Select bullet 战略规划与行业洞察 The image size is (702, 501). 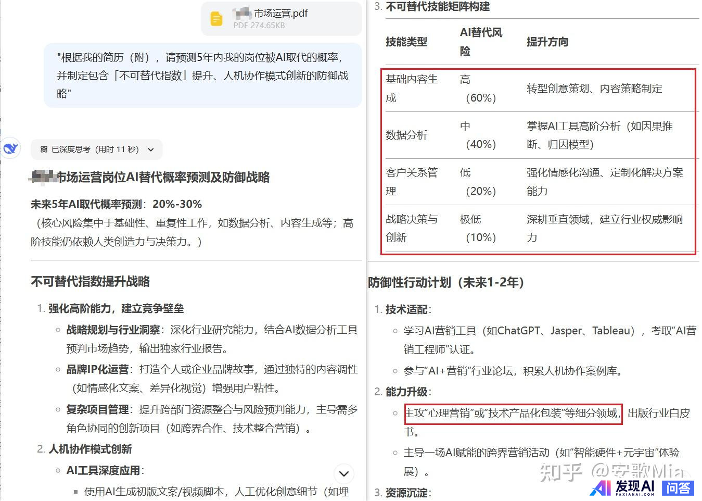pos(113,330)
